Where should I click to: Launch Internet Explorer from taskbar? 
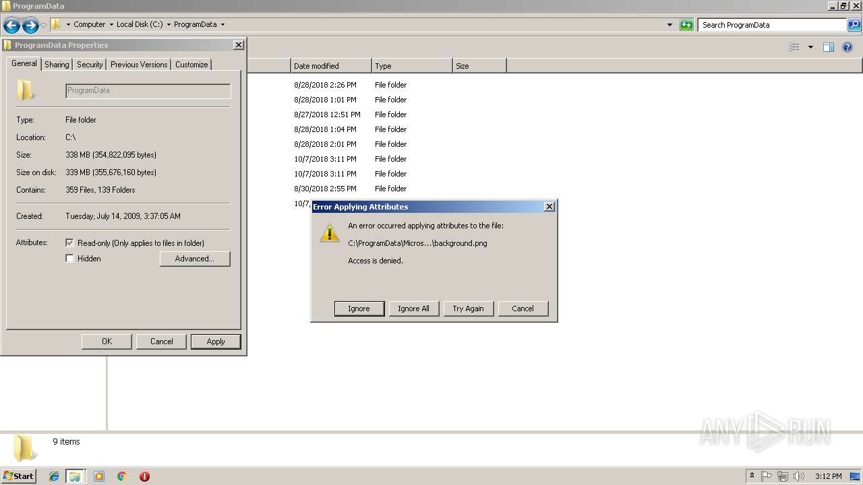[54, 476]
